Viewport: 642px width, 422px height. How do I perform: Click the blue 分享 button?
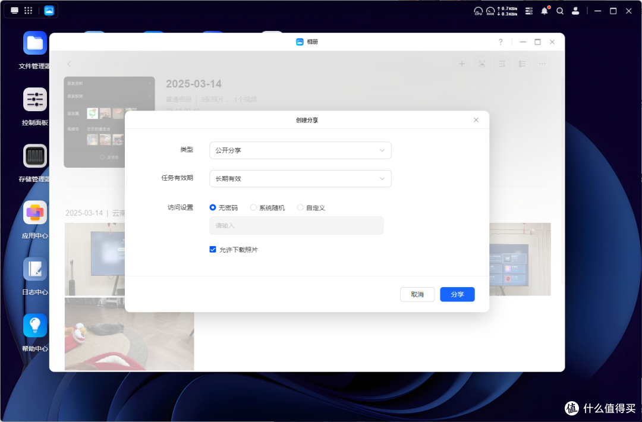pos(457,294)
